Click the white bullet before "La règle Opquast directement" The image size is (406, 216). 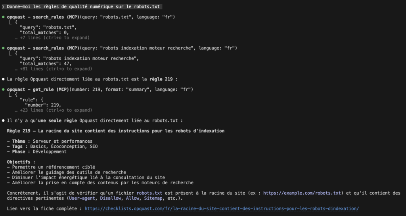[3, 79]
